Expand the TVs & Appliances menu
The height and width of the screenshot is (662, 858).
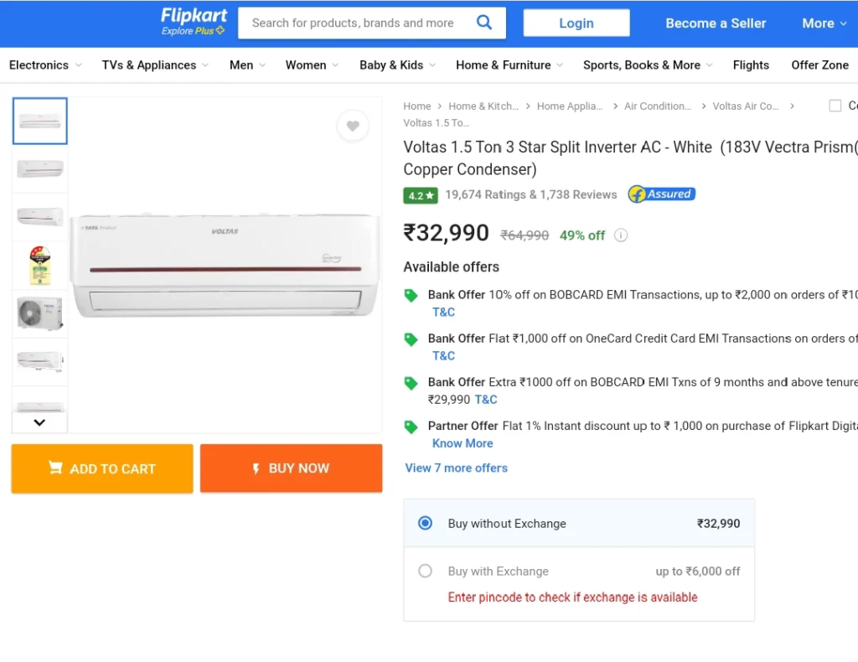155,65
